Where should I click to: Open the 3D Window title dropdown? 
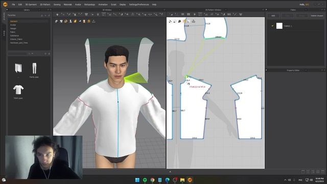pos(120,10)
